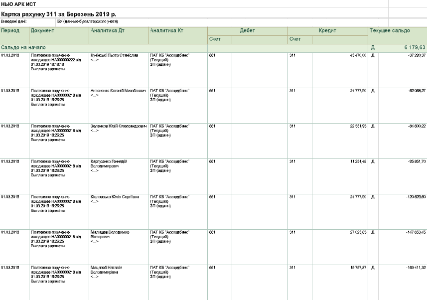Screen dimensions: 427x300
Task: Click the 'Кредит' column header
Action: point(327,31)
